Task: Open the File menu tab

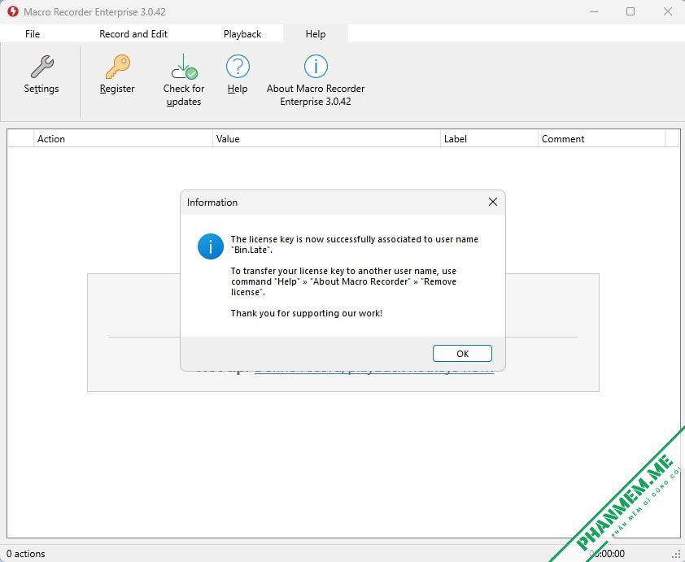Action: coord(33,34)
